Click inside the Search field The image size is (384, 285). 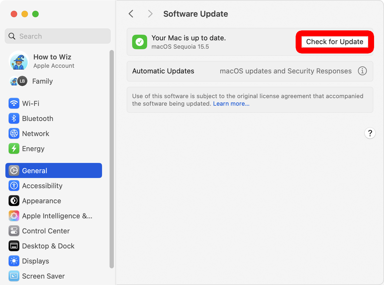pos(57,36)
